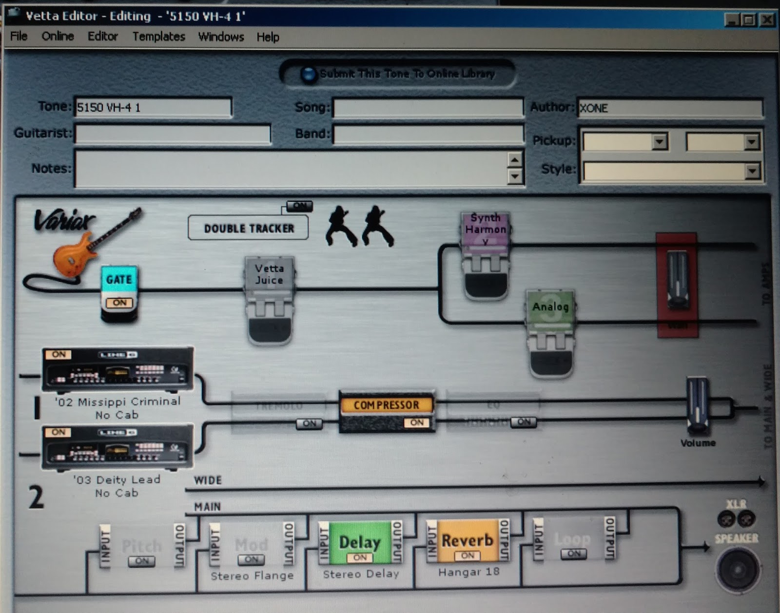Click the Guitarist input field
780x613 pixels.
click(x=173, y=134)
